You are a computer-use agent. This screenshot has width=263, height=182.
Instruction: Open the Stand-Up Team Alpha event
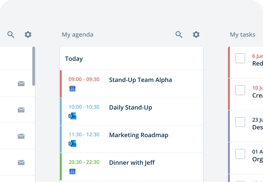[131, 84]
